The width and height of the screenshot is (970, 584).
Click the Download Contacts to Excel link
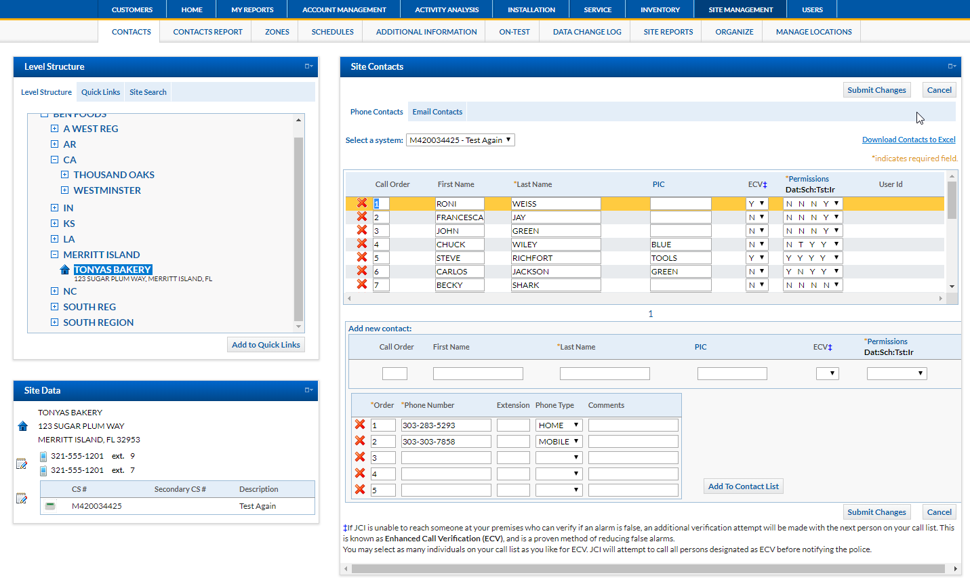point(908,140)
